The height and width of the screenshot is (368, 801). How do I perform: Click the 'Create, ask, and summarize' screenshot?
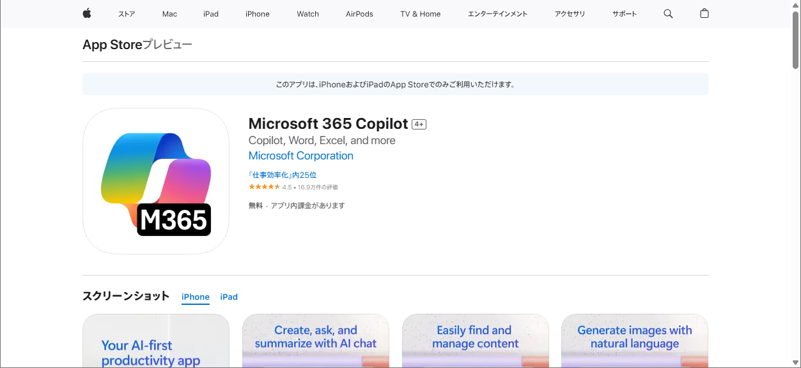316,341
